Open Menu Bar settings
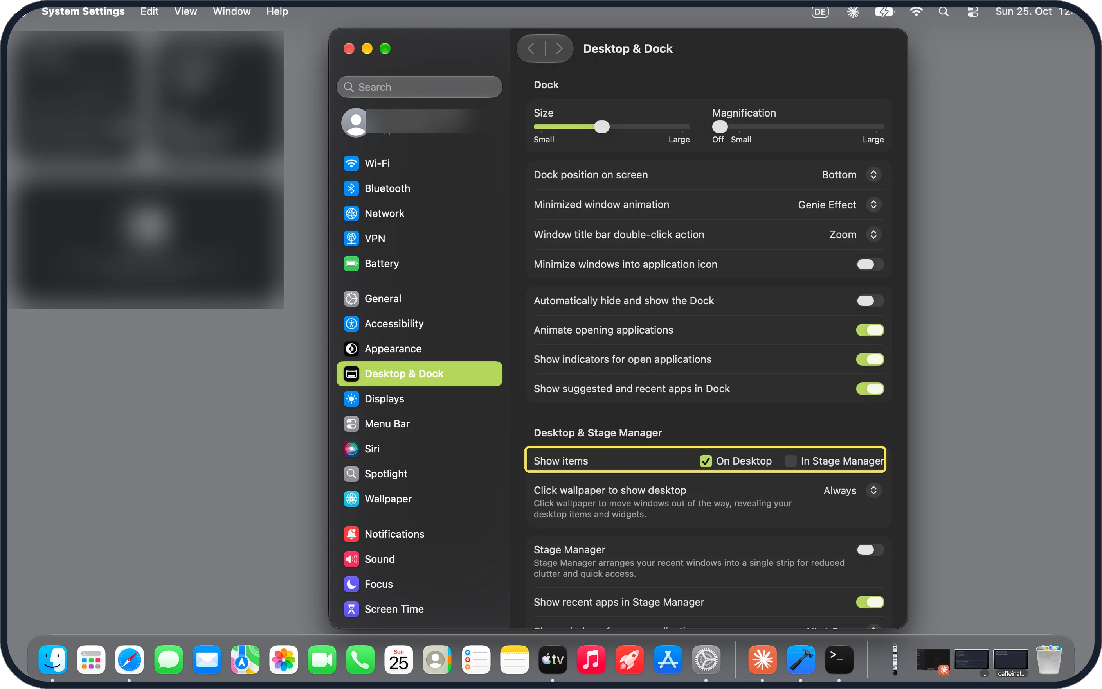 coord(419,424)
